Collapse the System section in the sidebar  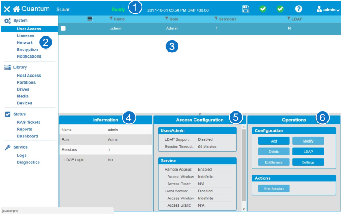pos(20,20)
